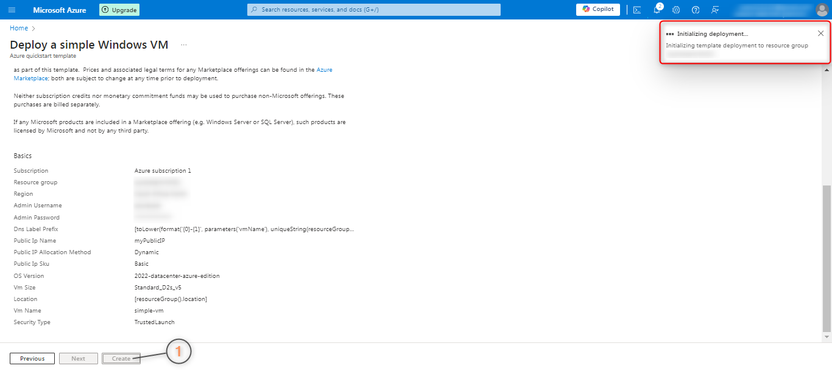Select the Azure subscription 1 value

[x=163, y=171]
